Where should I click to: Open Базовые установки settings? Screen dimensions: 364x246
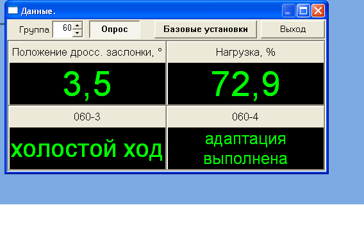tap(206, 29)
